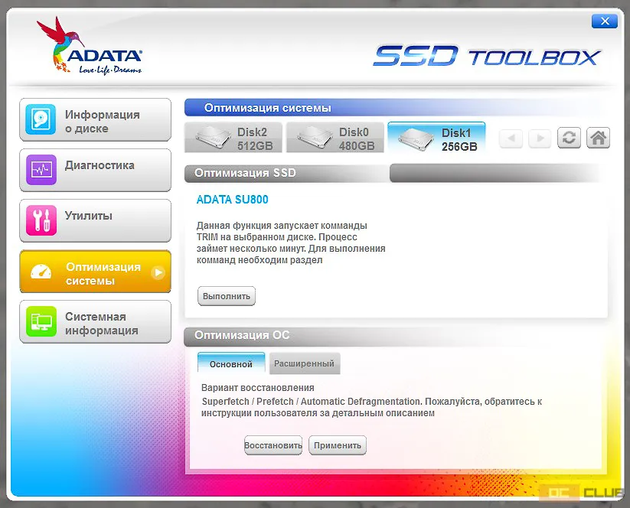Click the Вариант восстановления label
The width and height of the screenshot is (630, 508).
[x=257, y=388]
